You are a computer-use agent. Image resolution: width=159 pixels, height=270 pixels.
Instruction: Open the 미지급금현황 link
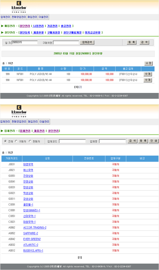(93, 33)
